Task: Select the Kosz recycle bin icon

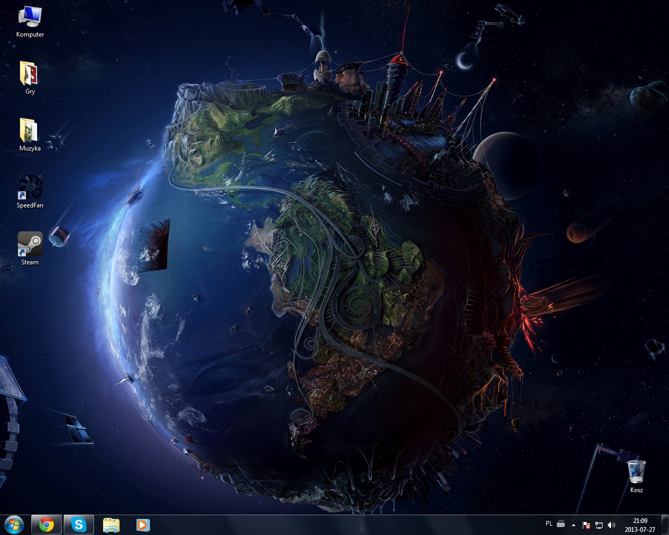Action: pos(636,476)
